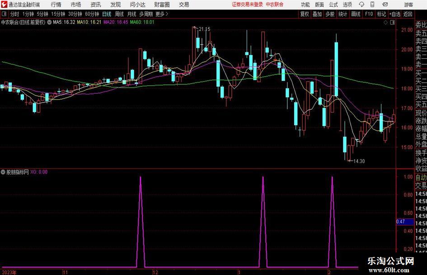Click the 叠加 overlay button
Viewport: 427px width, 275px height.
point(317,14)
